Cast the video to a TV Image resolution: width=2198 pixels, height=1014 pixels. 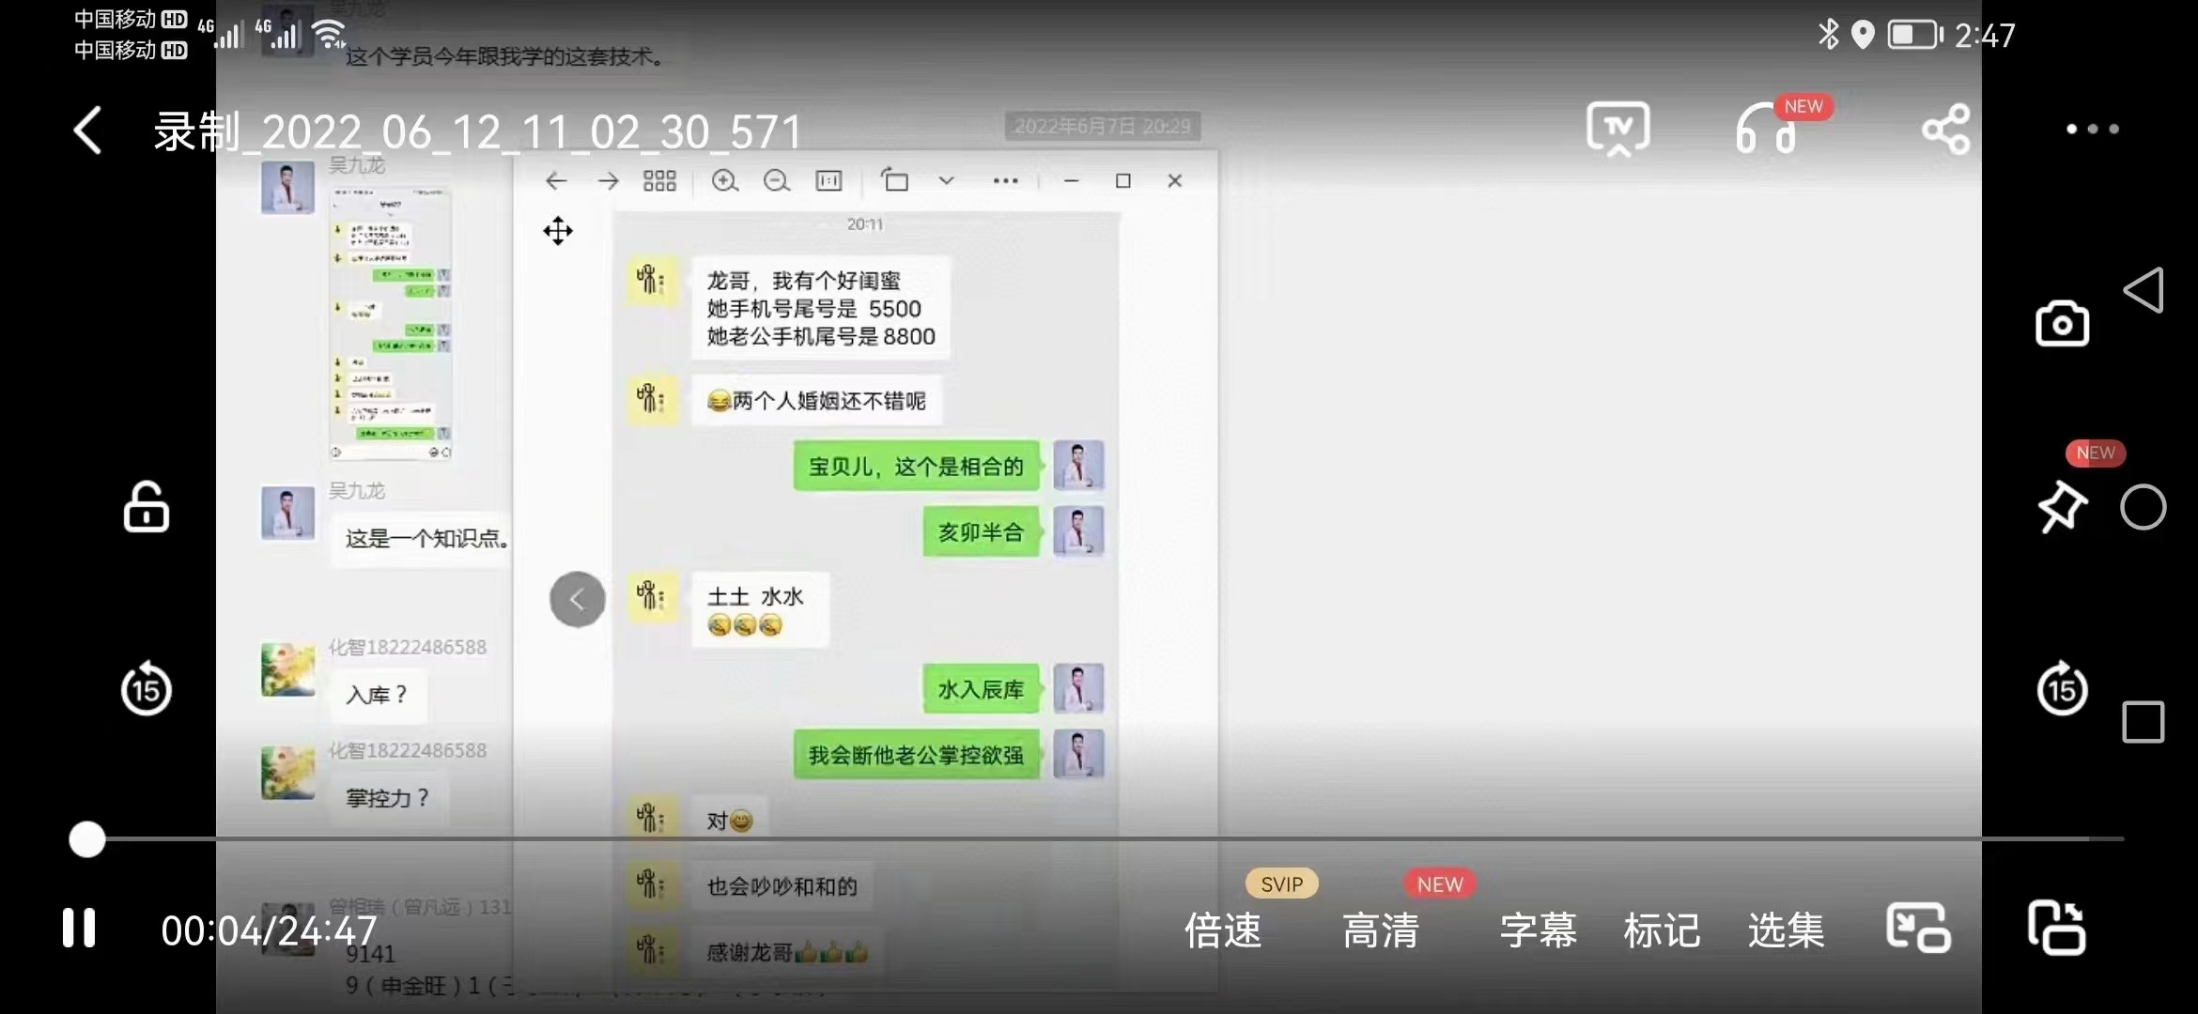click(x=1618, y=128)
